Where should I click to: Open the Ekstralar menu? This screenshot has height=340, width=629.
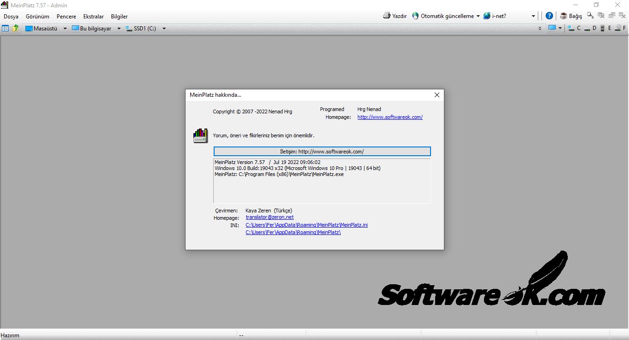tap(93, 17)
